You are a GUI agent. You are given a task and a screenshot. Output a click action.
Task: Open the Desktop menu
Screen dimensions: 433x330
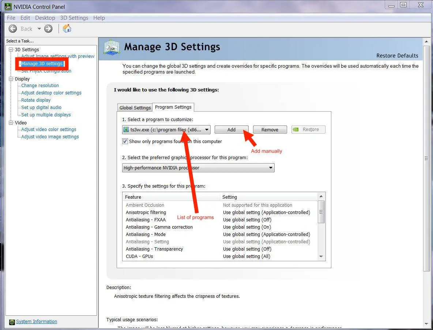tap(45, 18)
